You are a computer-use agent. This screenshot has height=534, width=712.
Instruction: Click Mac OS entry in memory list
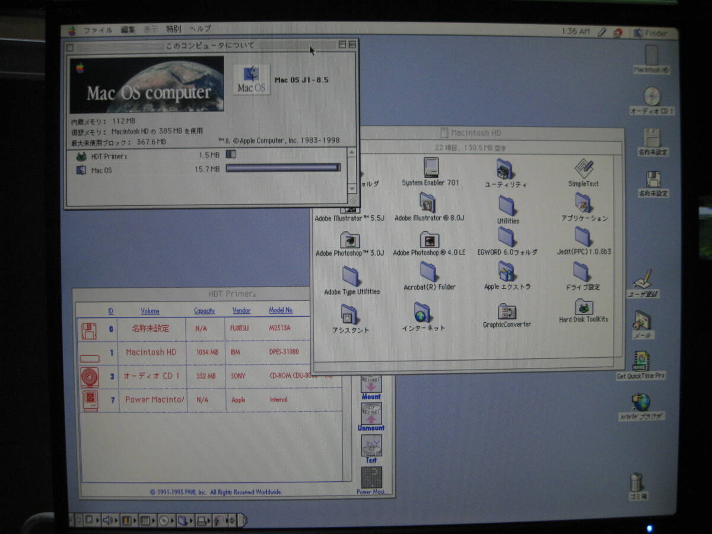[x=95, y=170]
